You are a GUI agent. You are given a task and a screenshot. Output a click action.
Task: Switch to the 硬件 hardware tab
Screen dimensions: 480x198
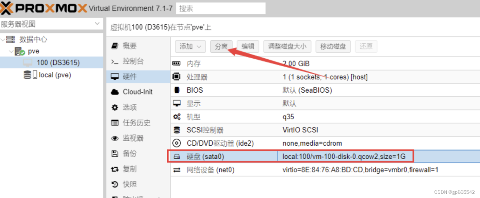pos(138,77)
